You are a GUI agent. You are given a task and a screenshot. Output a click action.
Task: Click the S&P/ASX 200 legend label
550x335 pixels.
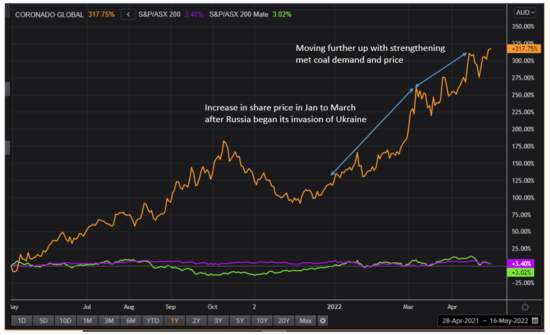(x=159, y=15)
